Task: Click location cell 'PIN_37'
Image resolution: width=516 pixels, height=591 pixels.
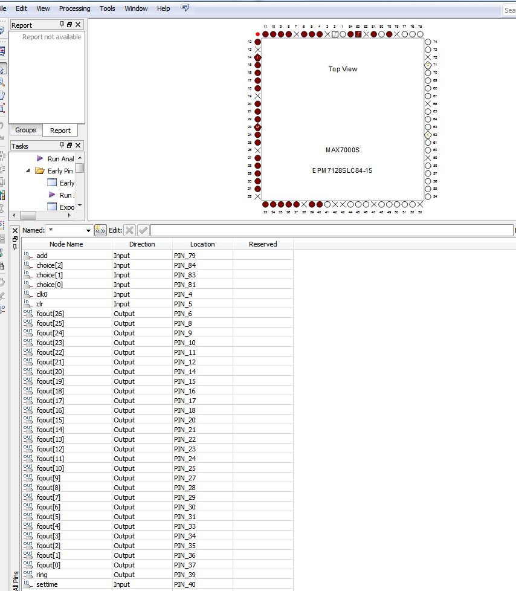Action: coord(203,565)
